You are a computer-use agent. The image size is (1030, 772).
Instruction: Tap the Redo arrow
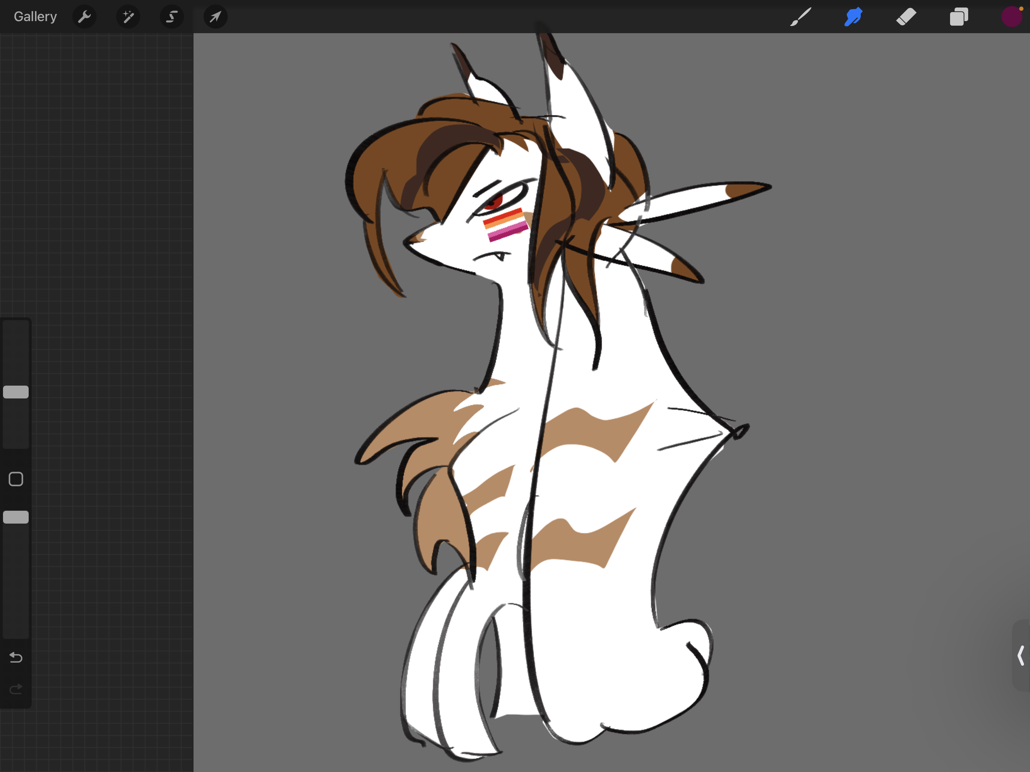16,689
